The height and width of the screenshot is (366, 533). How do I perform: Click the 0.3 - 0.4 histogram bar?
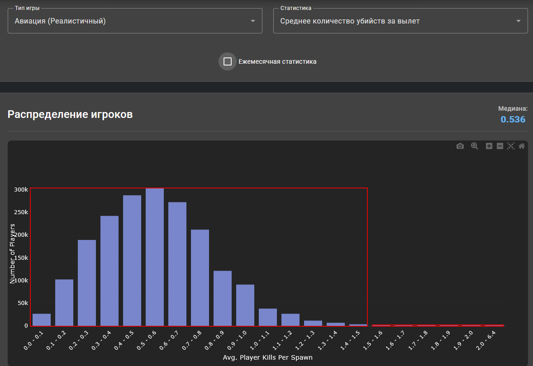(x=109, y=271)
